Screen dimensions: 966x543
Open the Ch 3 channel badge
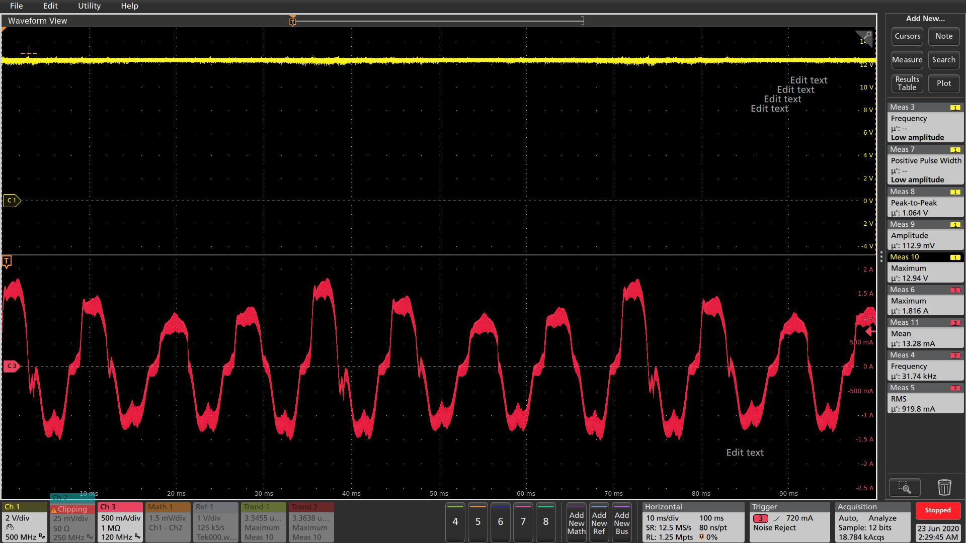pos(120,522)
